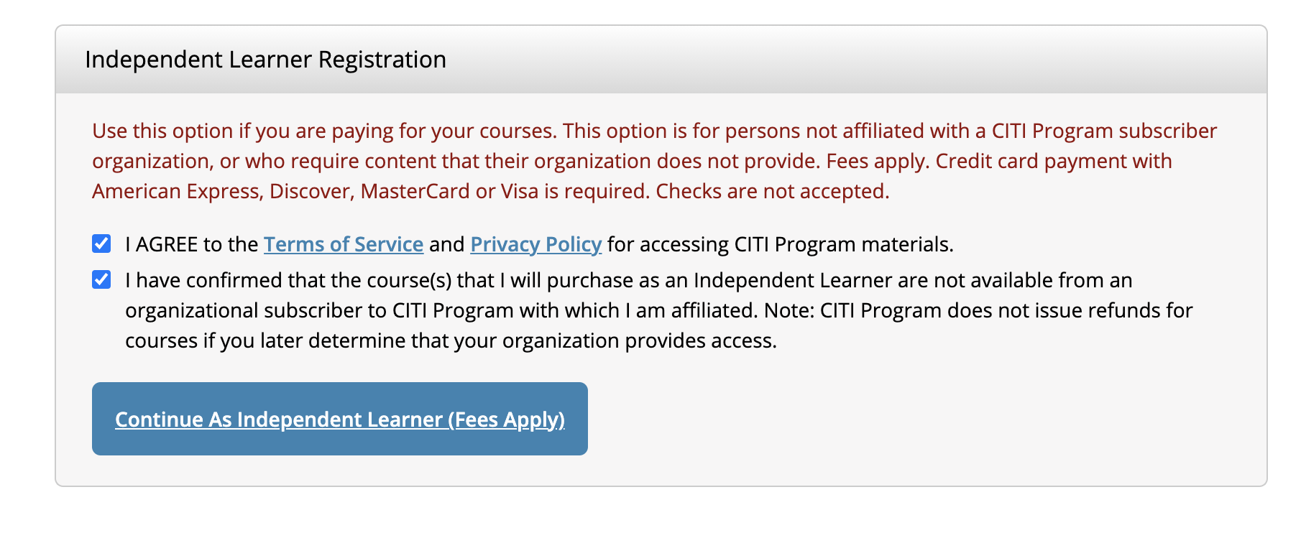The image size is (1301, 533).
Task: Click the "I AGREE to the" label text
Action: point(191,245)
